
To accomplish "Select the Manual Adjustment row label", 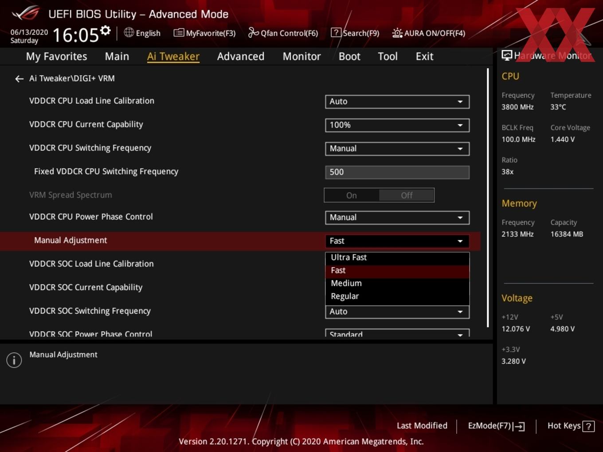I will pos(70,241).
